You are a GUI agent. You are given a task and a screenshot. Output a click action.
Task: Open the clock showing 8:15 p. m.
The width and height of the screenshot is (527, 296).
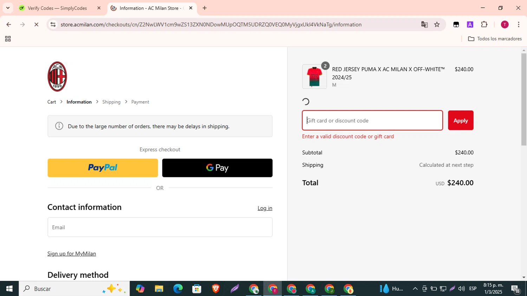(x=493, y=289)
